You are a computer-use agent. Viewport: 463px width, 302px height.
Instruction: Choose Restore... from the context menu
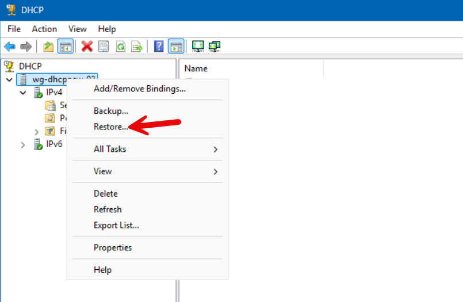[x=111, y=127]
